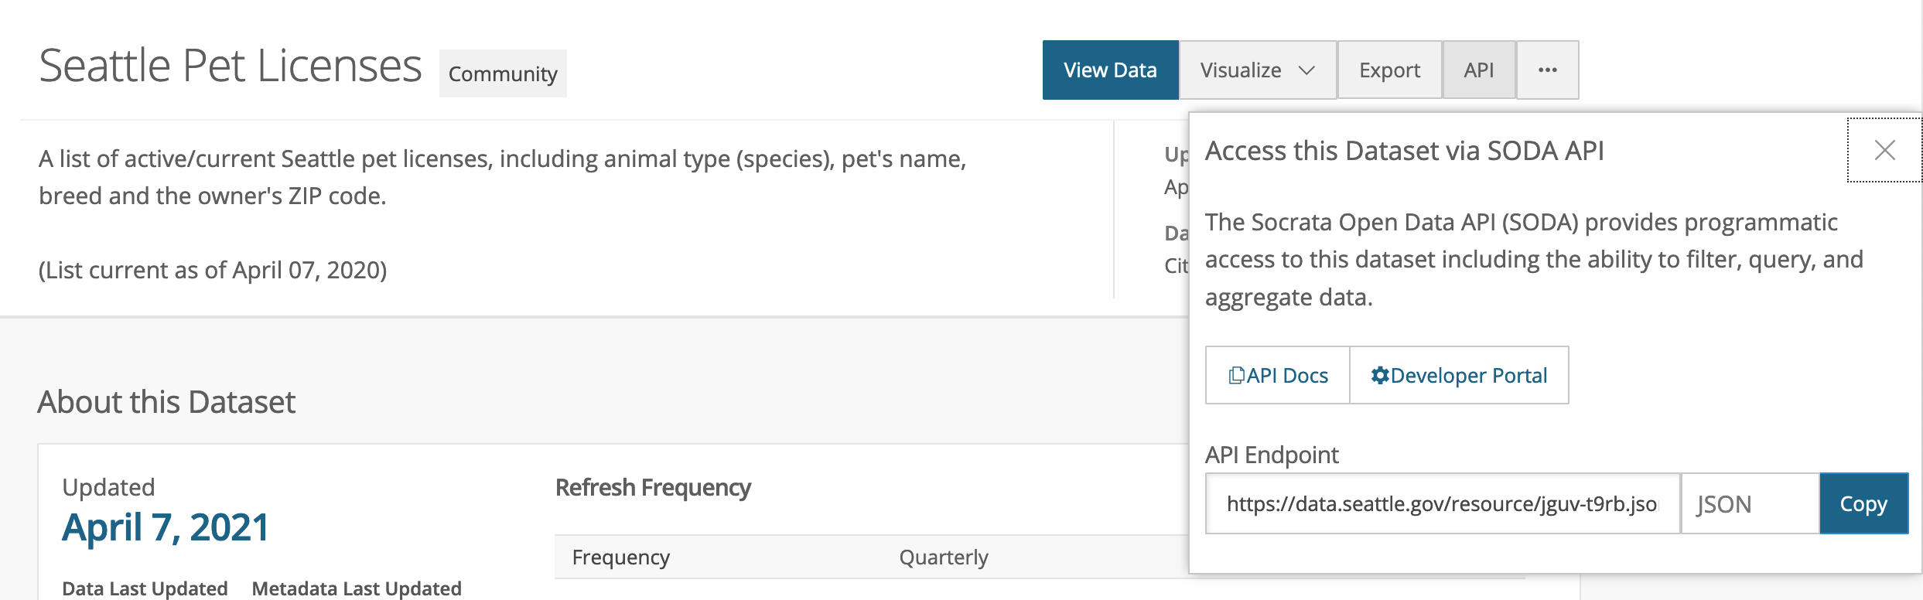Click the Data Last Updated label
This screenshot has height=600, width=1923.
tap(145, 588)
